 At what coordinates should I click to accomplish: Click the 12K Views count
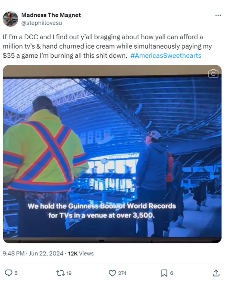[x=81, y=253]
